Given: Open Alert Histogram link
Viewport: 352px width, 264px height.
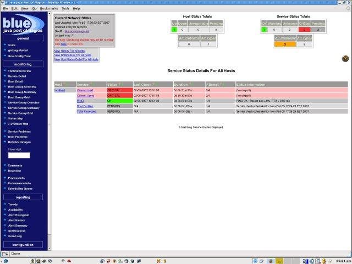Looking at the screenshot, I should [x=19, y=215].
